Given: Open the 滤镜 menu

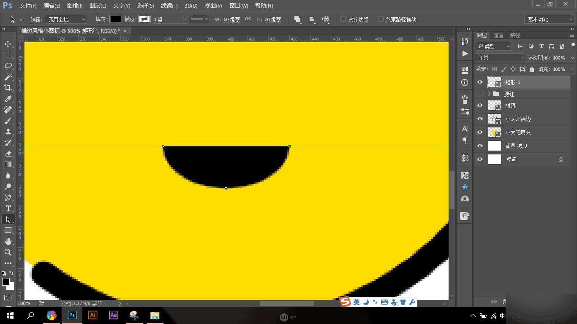Looking at the screenshot, I should 169,5.
